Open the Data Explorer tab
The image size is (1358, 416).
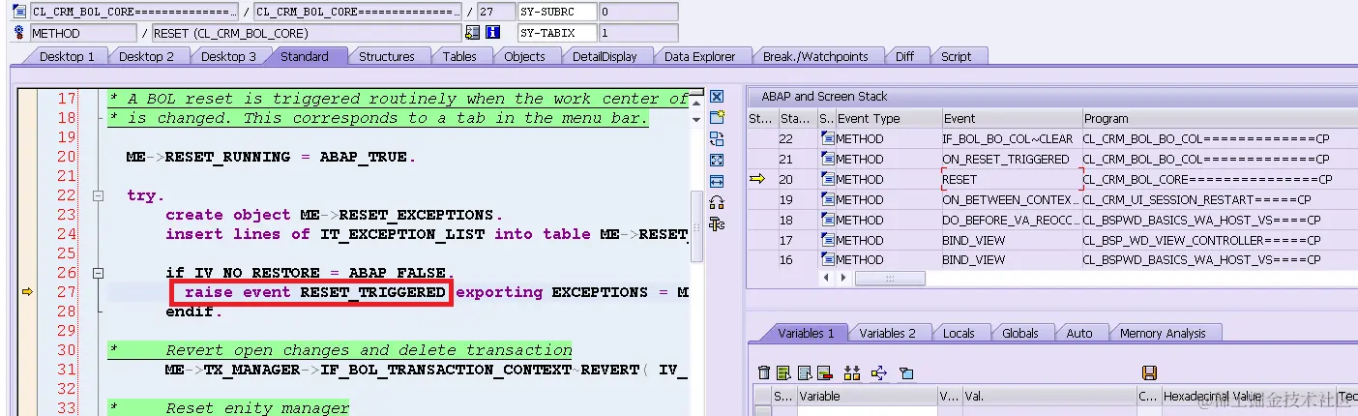tap(700, 56)
